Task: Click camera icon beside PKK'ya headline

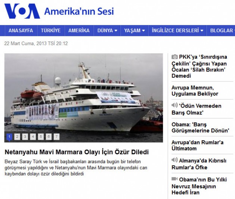Action: pos(174,57)
